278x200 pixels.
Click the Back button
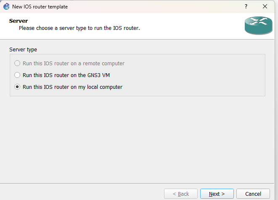tap(181, 194)
